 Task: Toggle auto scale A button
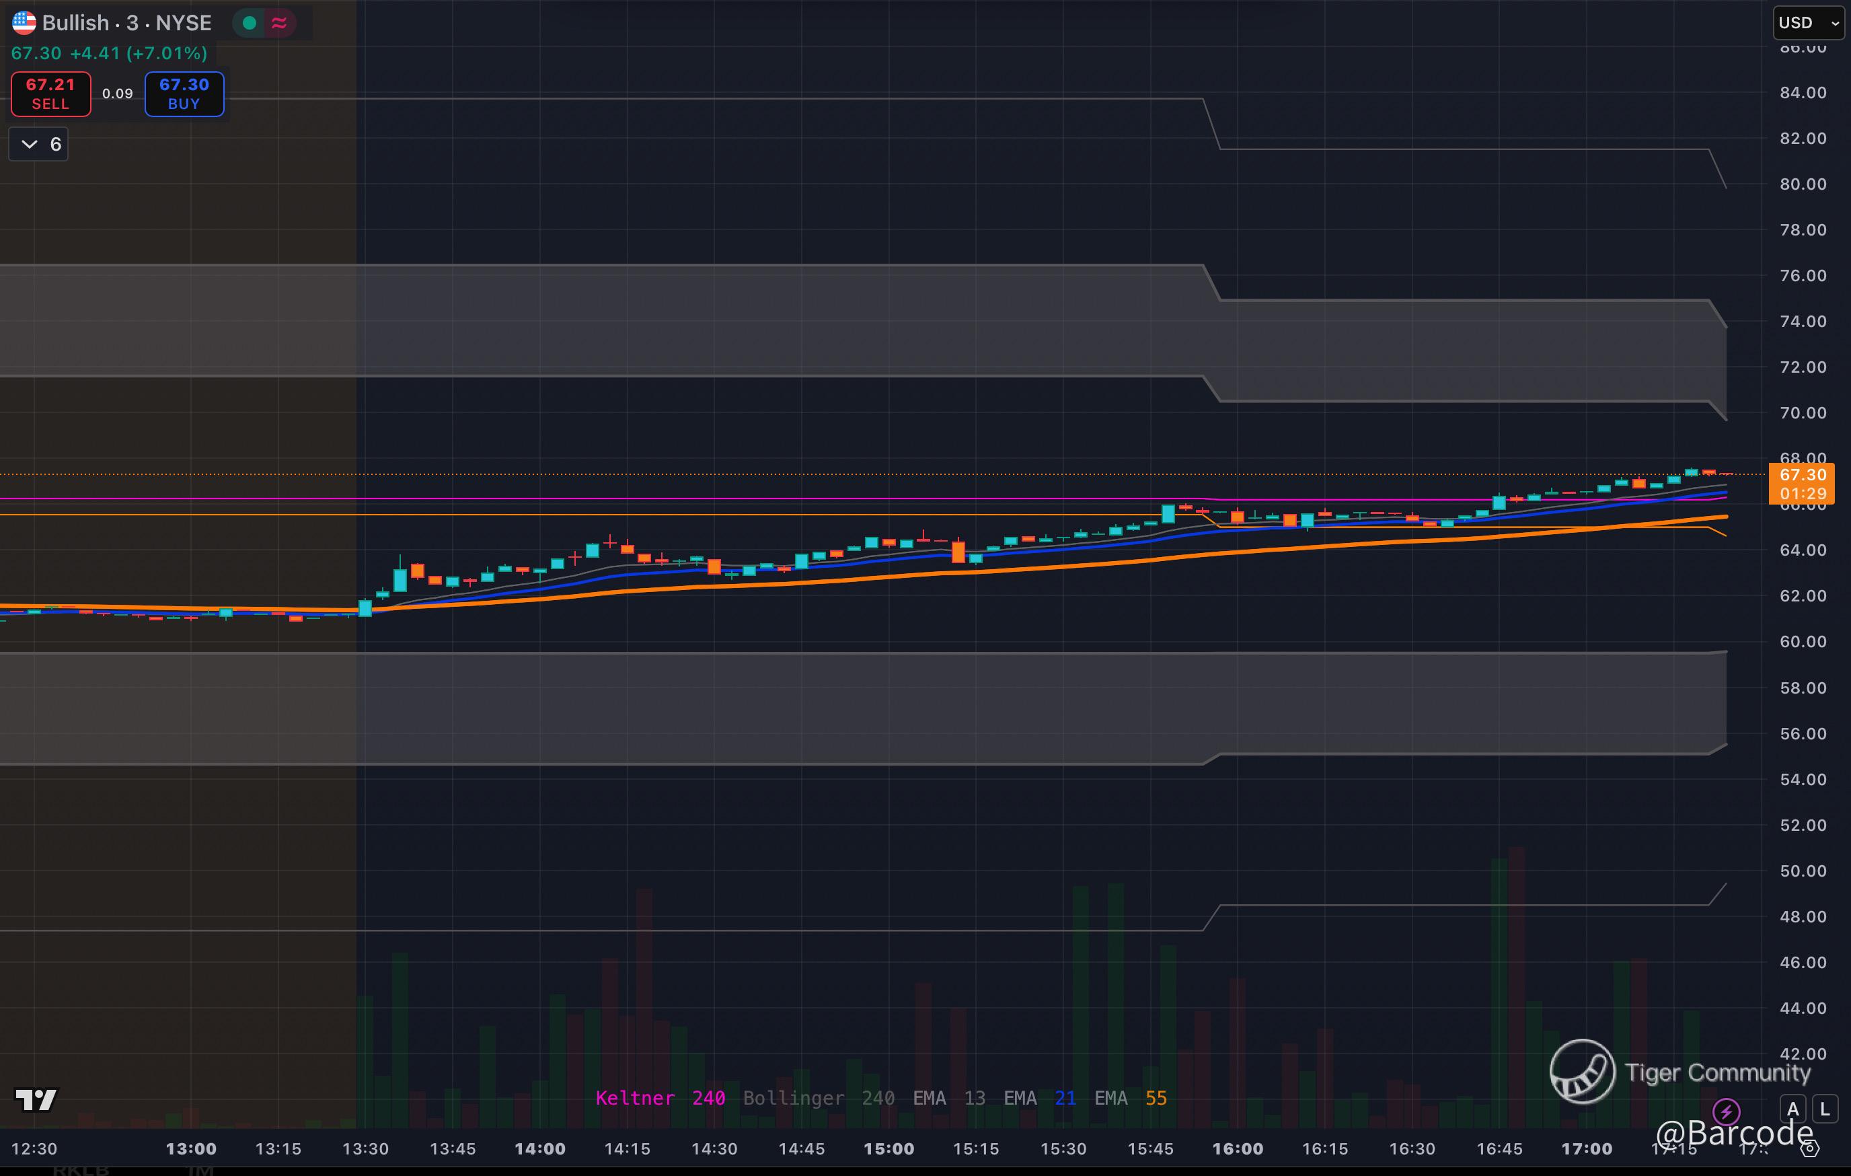pos(1792,1109)
